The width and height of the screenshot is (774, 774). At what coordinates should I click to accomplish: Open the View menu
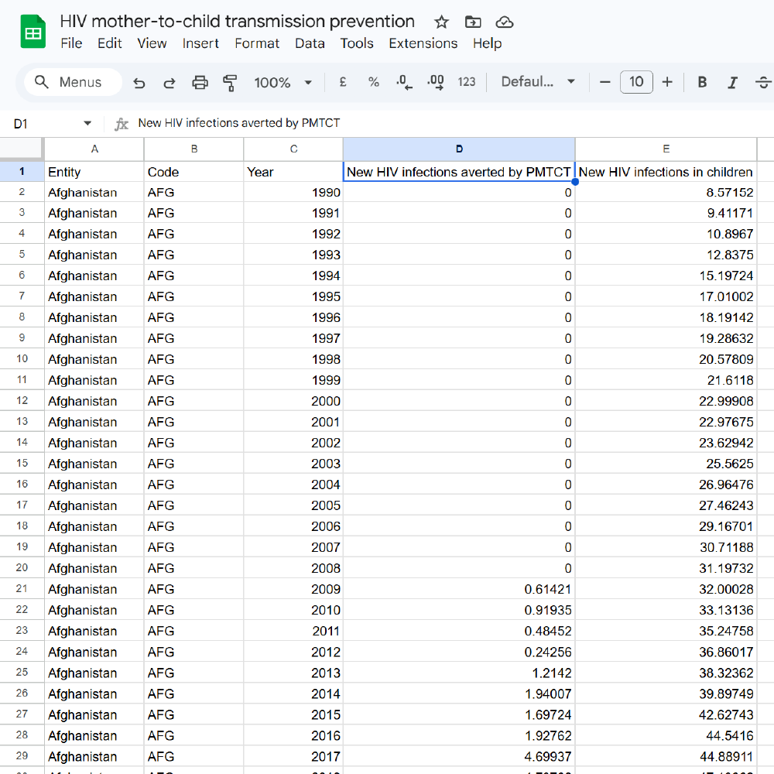coord(152,43)
